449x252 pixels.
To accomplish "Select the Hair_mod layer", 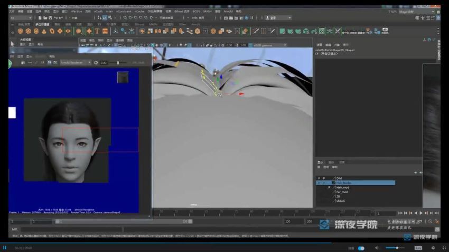I will (x=342, y=188).
